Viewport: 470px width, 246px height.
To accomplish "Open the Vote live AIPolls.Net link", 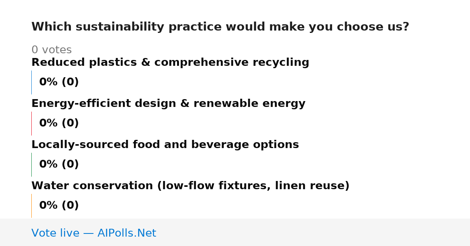I will [94, 233].
